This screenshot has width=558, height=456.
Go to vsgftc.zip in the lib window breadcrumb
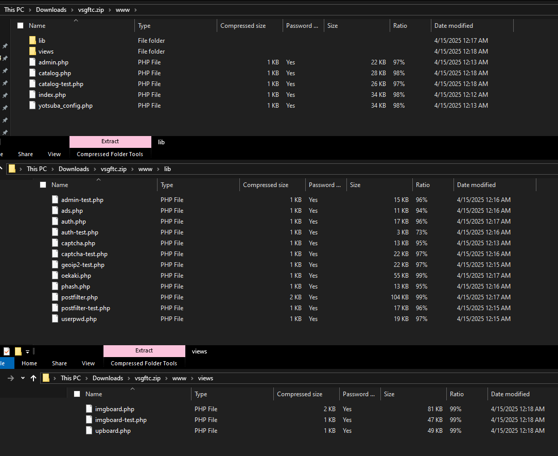pyautogui.click(x=114, y=169)
